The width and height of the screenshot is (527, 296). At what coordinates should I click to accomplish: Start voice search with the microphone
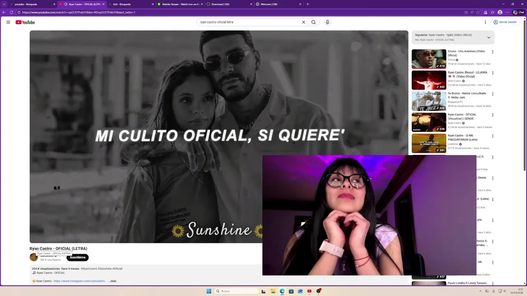pyautogui.click(x=327, y=22)
